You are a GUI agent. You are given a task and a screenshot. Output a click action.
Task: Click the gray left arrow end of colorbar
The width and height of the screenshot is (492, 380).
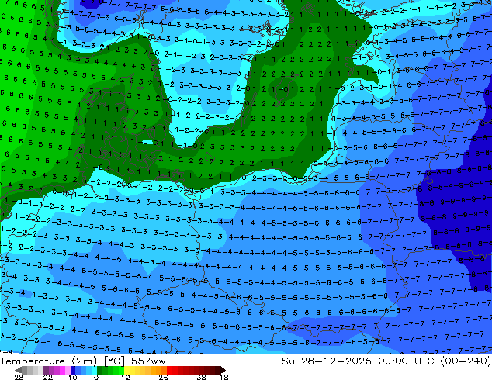click(x=18, y=370)
